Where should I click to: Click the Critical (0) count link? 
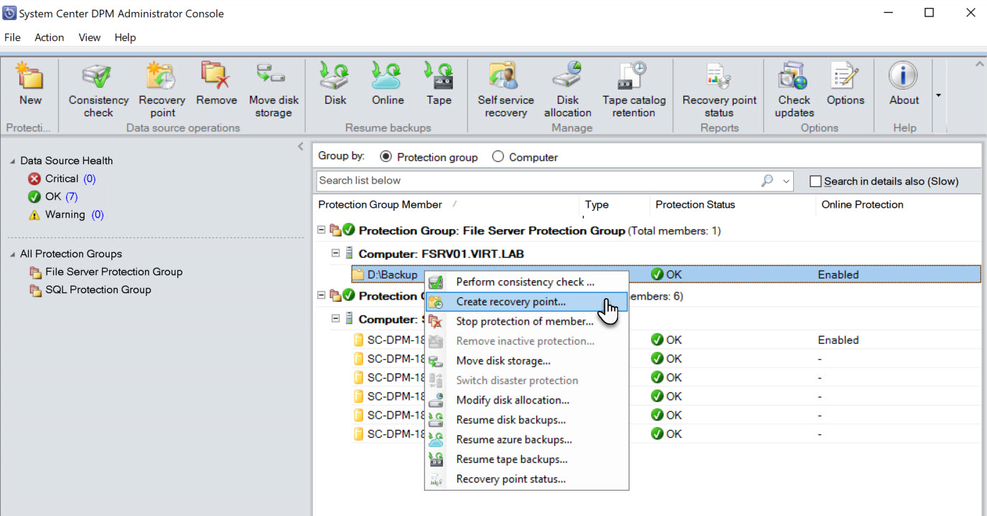pyautogui.click(x=89, y=178)
